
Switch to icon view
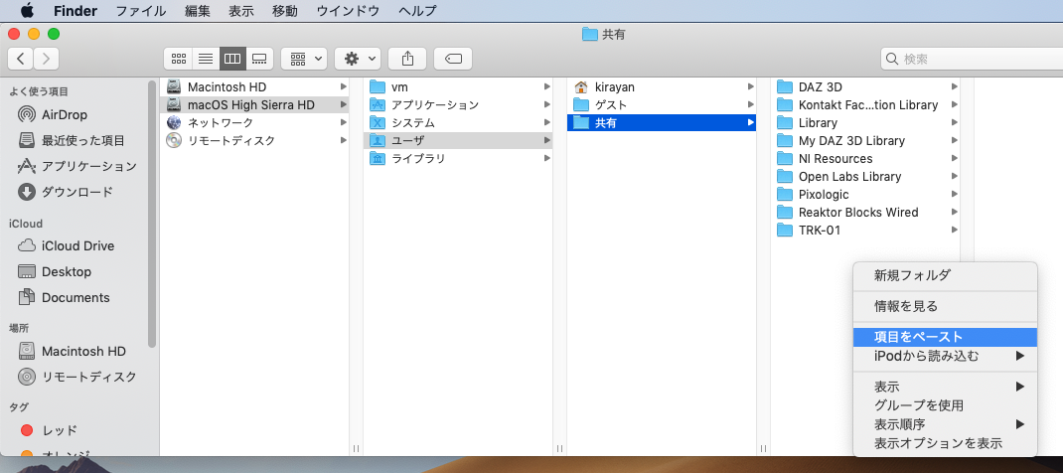pos(178,59)
